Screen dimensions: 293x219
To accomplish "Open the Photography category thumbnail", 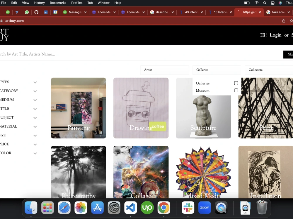I will pos(79,172).
